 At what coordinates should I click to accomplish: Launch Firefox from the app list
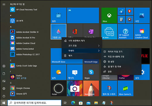point(28,77)
